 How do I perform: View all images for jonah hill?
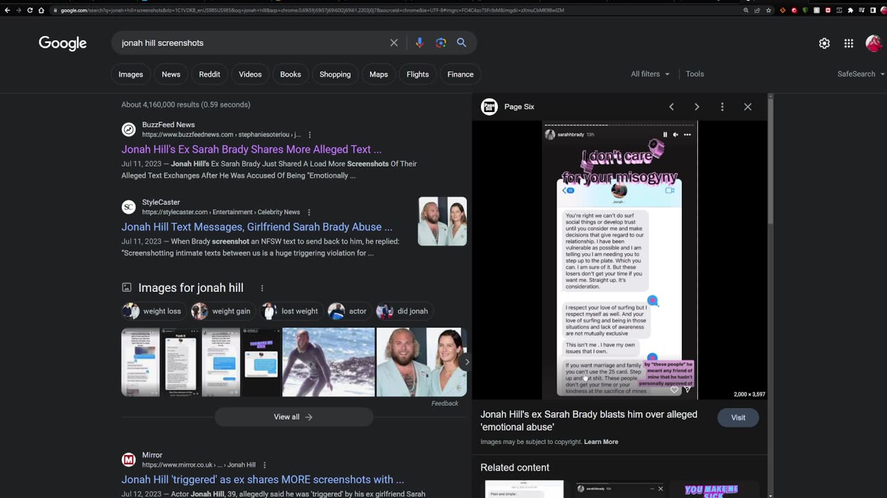click(x=293, y=417)
